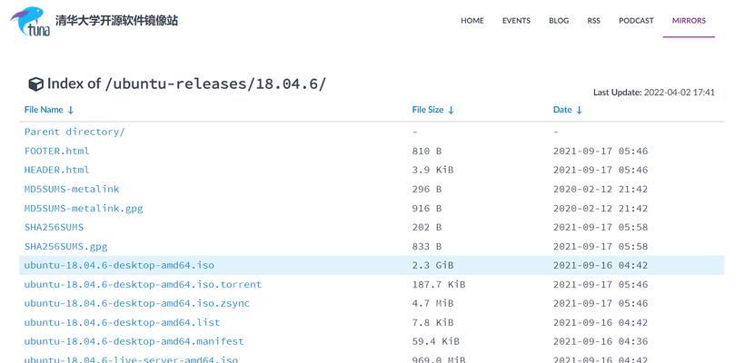The width and height of the screenshot is (755, 363).
Task: Go to Parent directory/
Action: click(75, 132)
